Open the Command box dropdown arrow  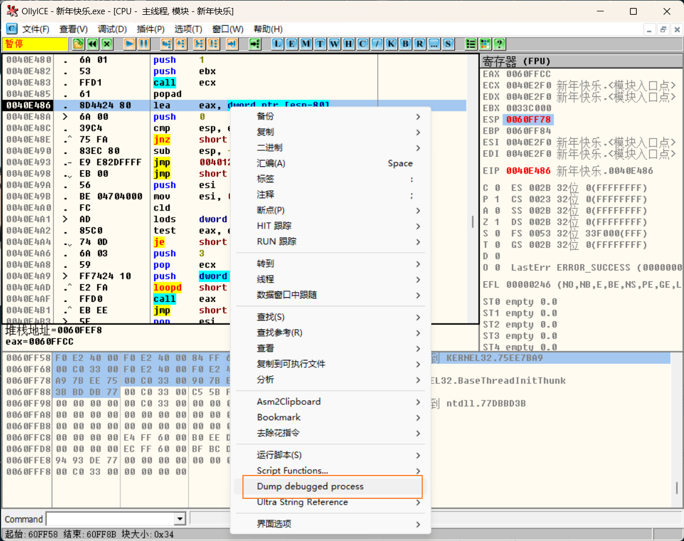(180, 519)
